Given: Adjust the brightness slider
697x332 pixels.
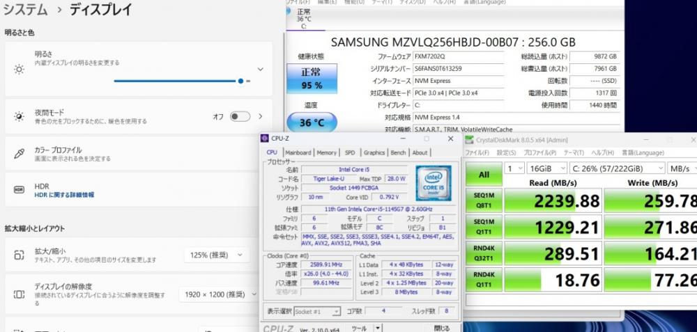Looking at the screenshot, I should coord(240,81).
